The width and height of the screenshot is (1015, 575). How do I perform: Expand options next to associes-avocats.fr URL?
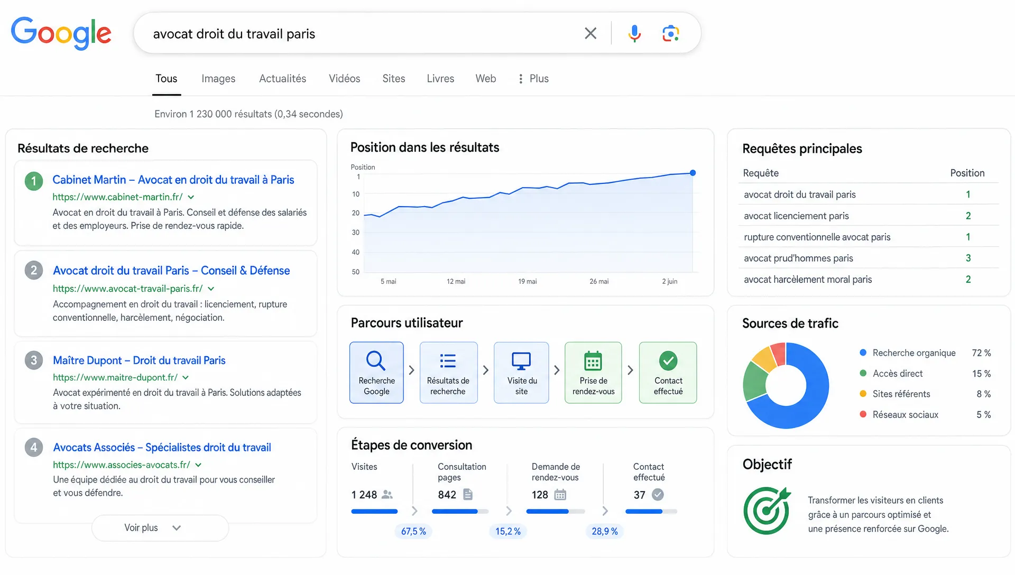pyautogui.click(x=198, y=465)
